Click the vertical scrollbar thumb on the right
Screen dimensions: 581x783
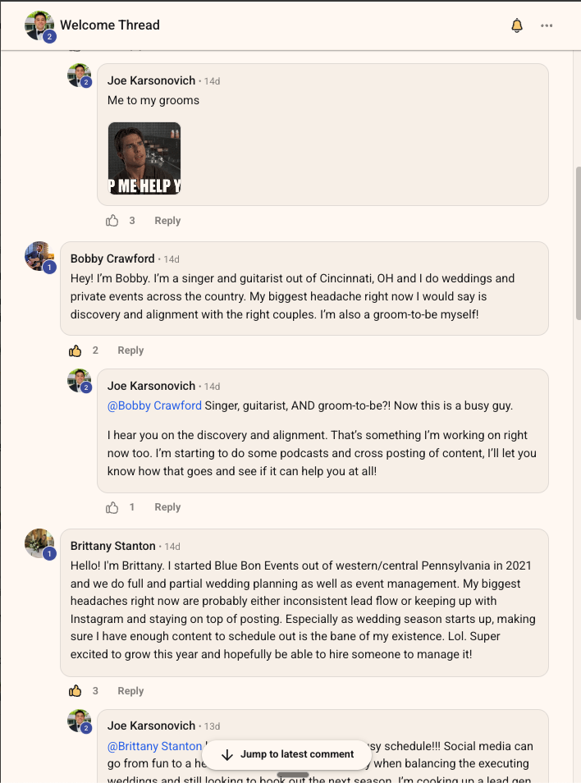pos(578,243)
